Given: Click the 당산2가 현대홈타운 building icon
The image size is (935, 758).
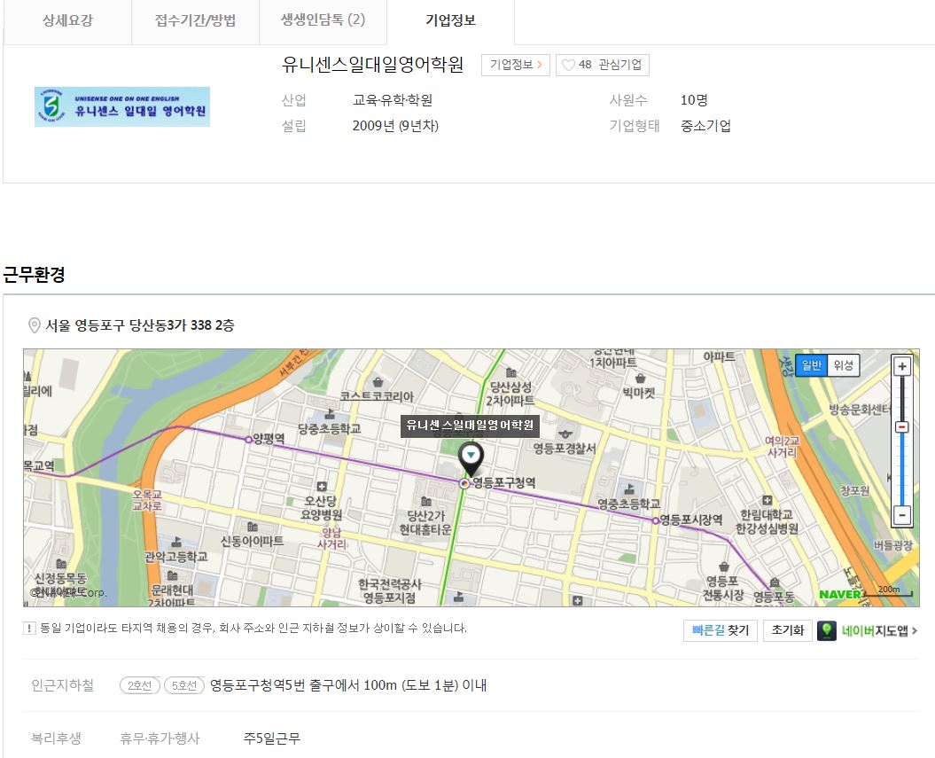Looking at the screenshot, I should tap(425, 501).
